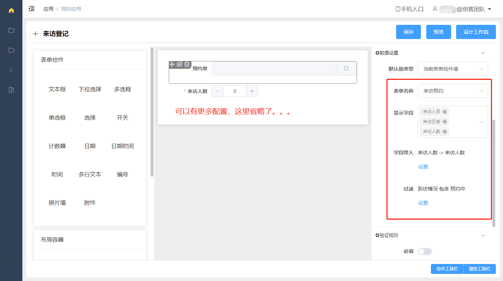503x281 pixels.
Task: Click 设置 link under 过滤
Action: tap(423, 203)
